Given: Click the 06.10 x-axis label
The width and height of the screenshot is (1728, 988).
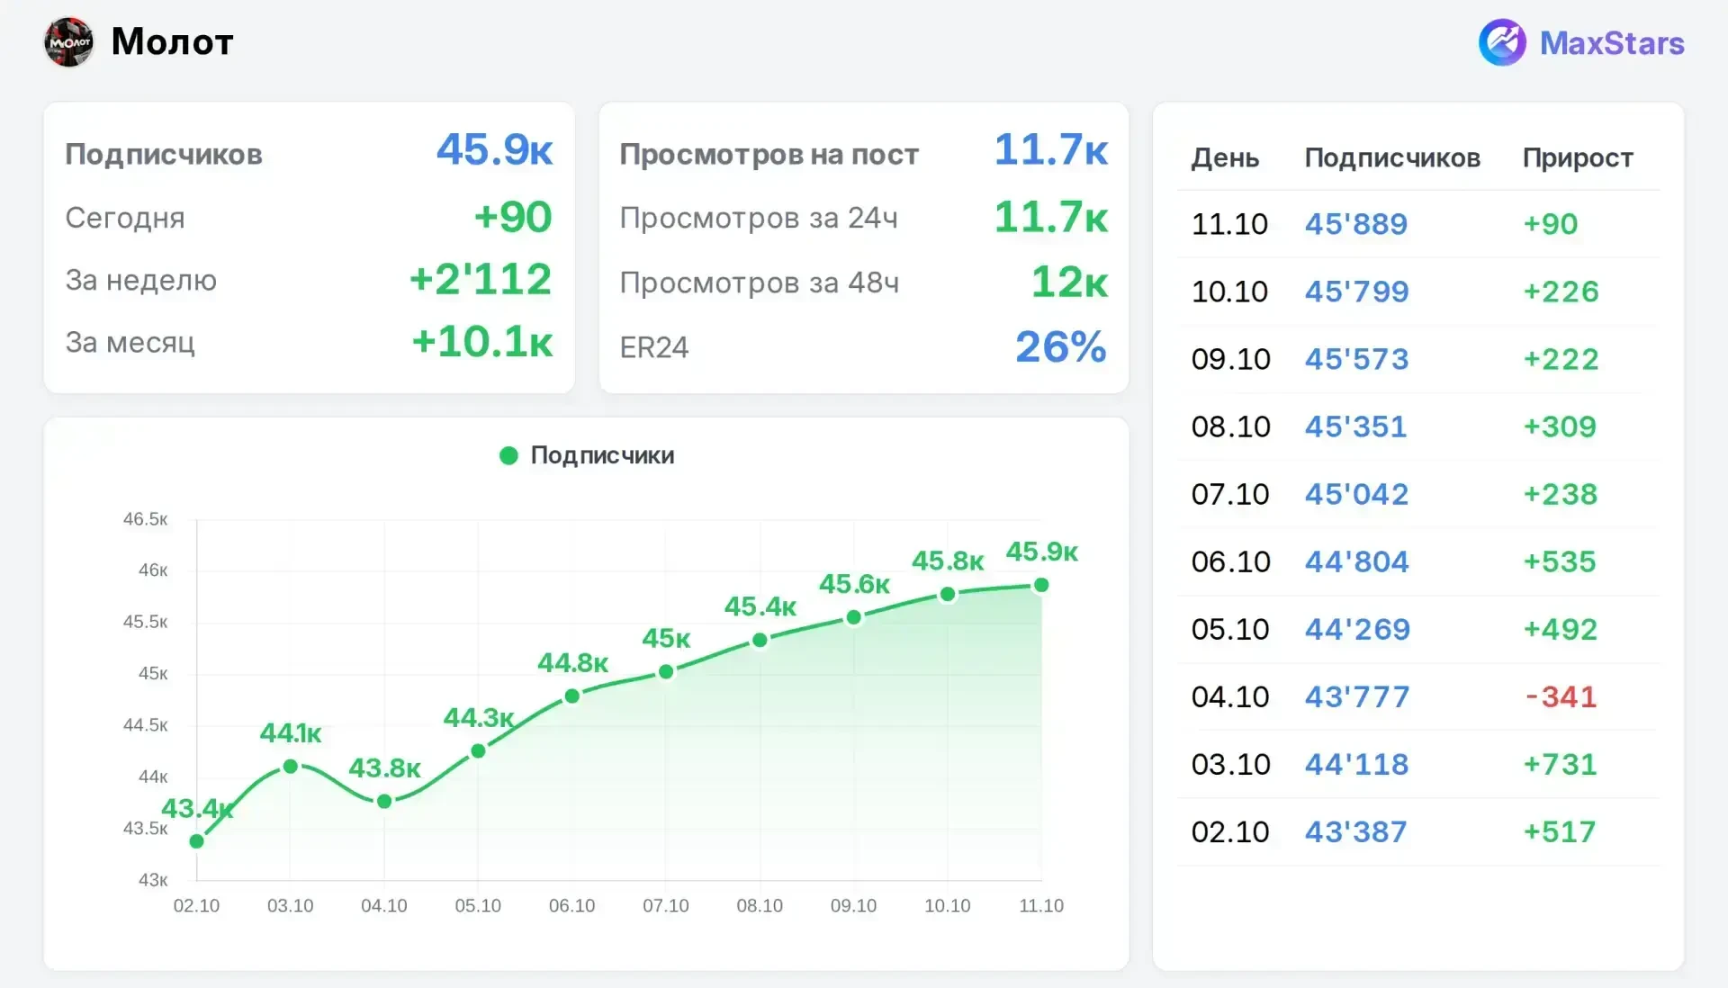Looking at the screenshot, I should (572, 906).
